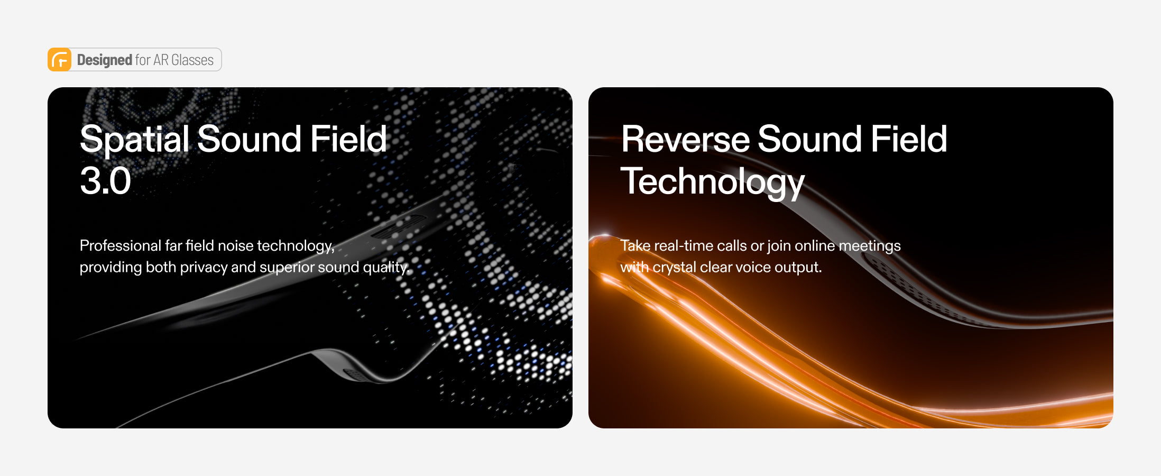Click 'AR Glasses' text in the badge
This screenshot has width=1161, height=476.
point(183,60)
